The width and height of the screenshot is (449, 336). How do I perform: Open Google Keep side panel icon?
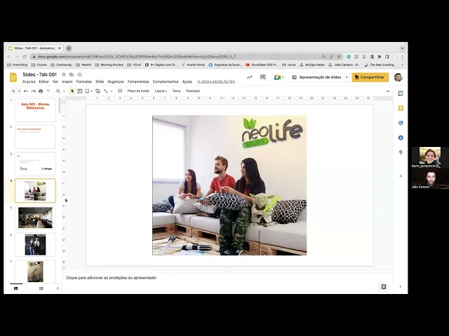(401, 108)
